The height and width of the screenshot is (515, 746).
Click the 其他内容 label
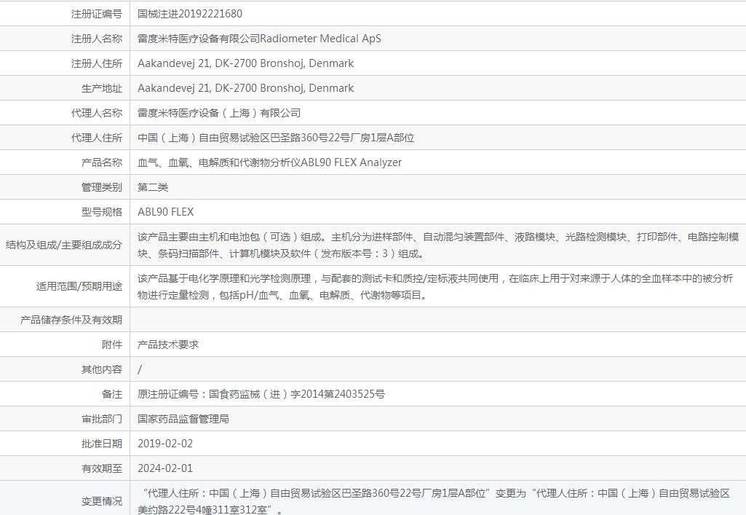click(x=102, y=369)
